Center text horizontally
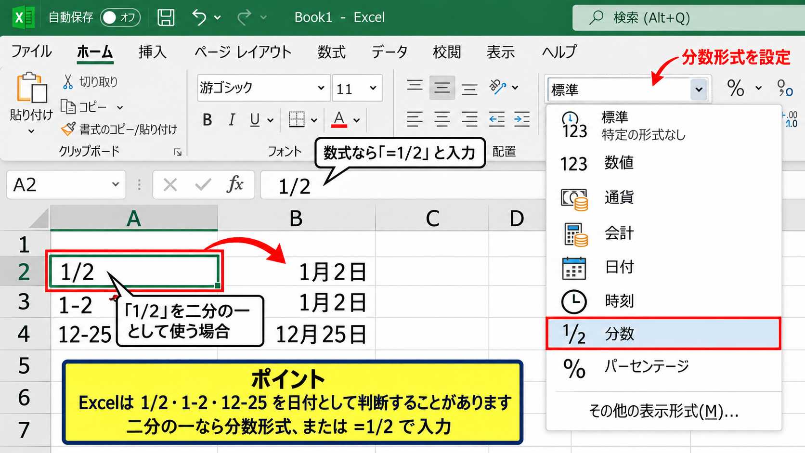Viewport: 805px width, 453px height. [x=442, y=119]
